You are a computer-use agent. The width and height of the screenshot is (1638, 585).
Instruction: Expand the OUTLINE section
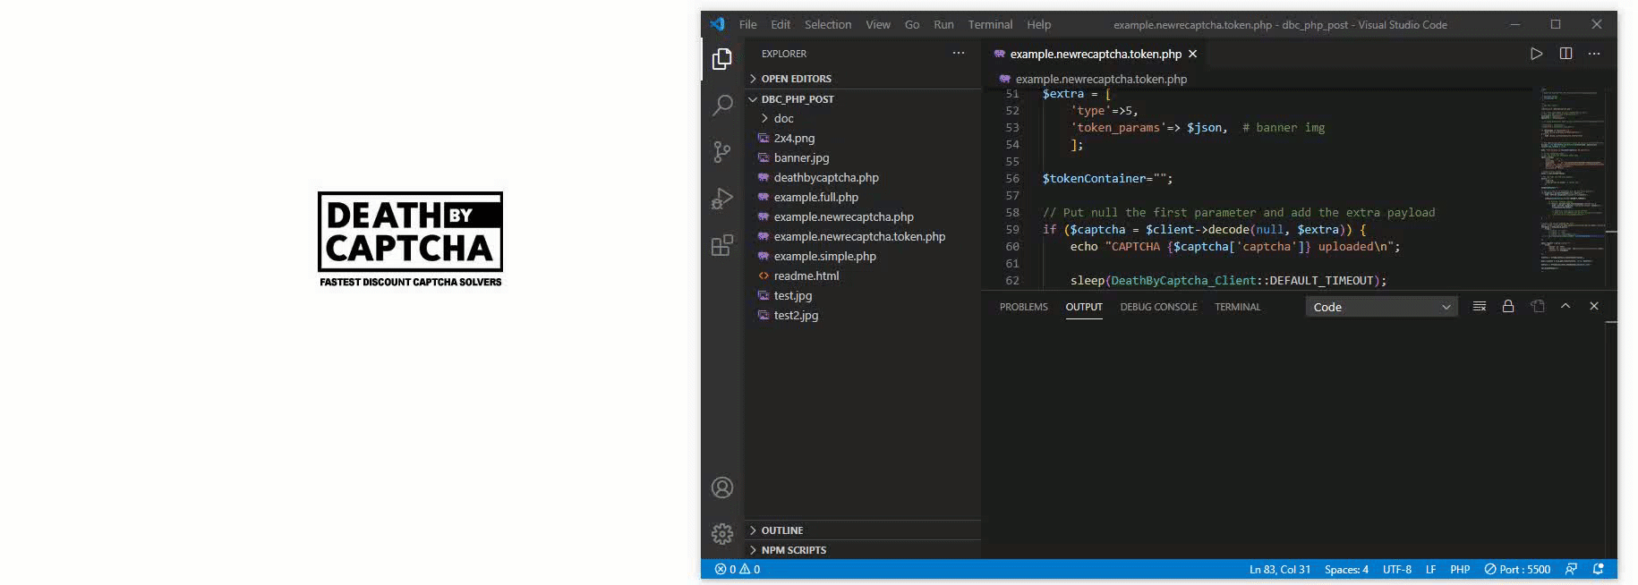coord(781,530)
